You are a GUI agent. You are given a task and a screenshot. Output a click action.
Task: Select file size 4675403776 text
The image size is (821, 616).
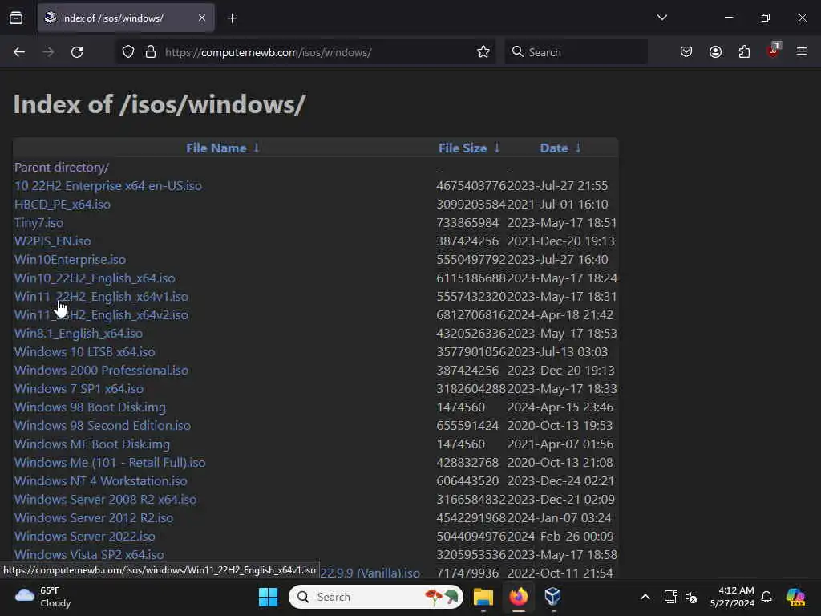(471, 185)
